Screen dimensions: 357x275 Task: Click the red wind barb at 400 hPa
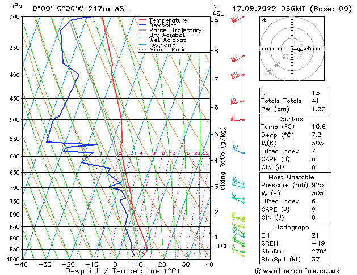[237, 75]
